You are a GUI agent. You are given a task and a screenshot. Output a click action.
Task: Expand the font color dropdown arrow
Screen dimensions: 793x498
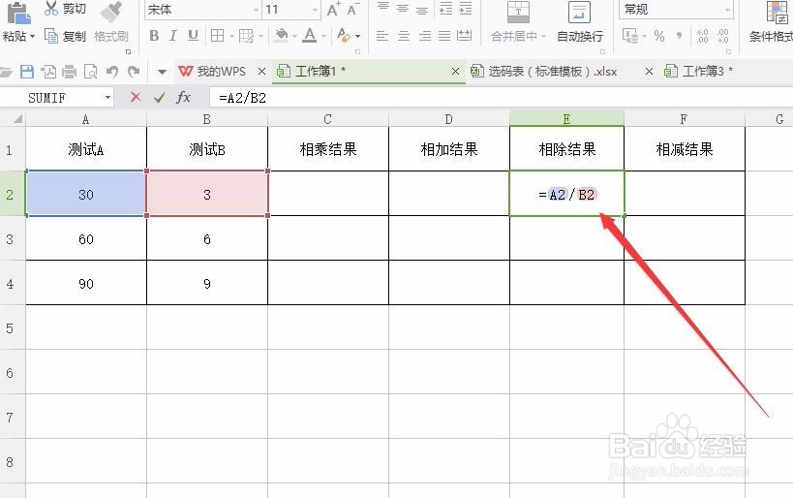[323, 36]
